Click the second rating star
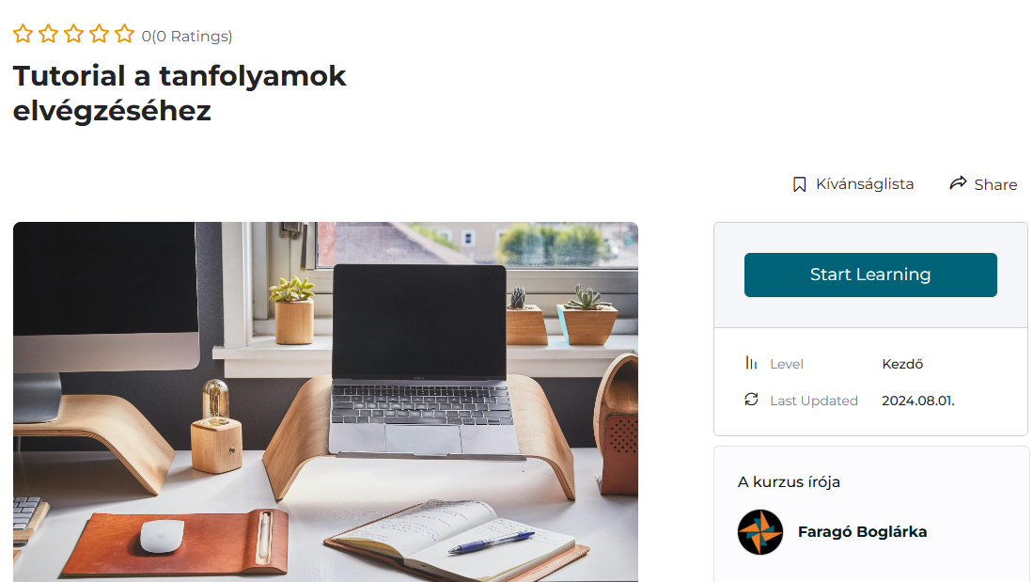Viewport: 1033px width, 582px height. 48,34
